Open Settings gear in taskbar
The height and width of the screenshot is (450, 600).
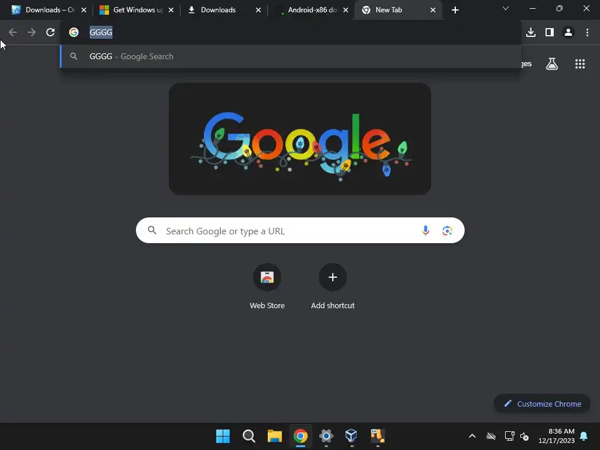[326, 436]
